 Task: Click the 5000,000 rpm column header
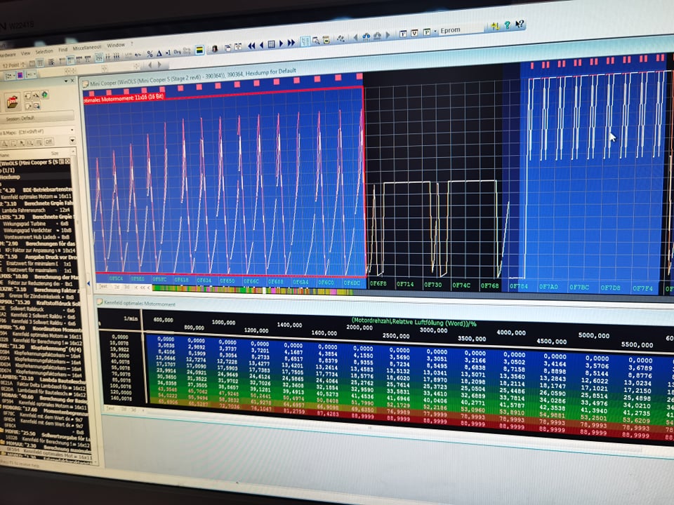[x=594, y=335]
